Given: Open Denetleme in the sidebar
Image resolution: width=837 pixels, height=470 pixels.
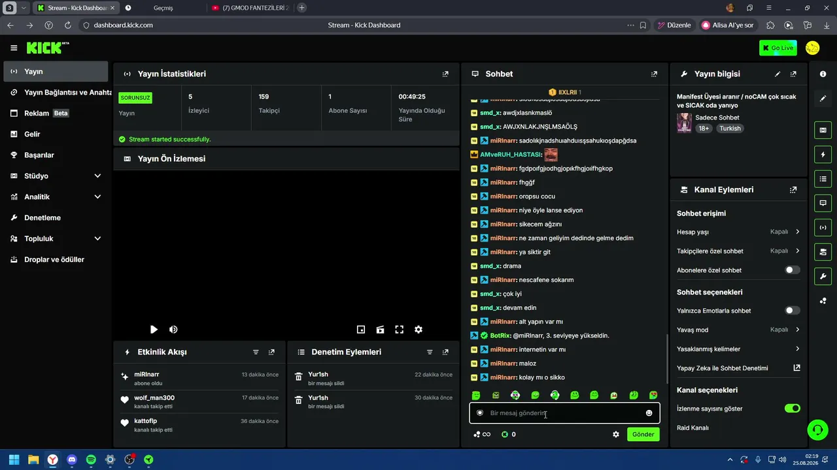Looking at the screenshot, I should (x=56, y=218).
